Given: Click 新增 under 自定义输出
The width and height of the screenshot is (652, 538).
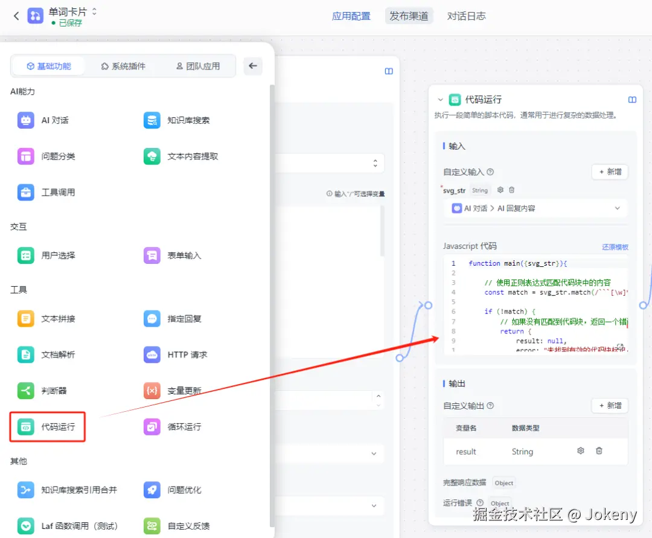Looking at the screenshot, I should [x=610, y=405].
